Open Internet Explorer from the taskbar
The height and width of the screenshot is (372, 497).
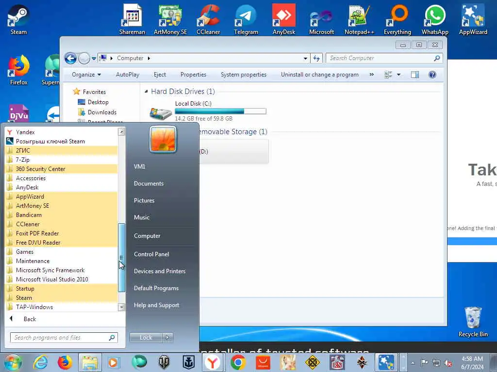(x=41, y=362)
